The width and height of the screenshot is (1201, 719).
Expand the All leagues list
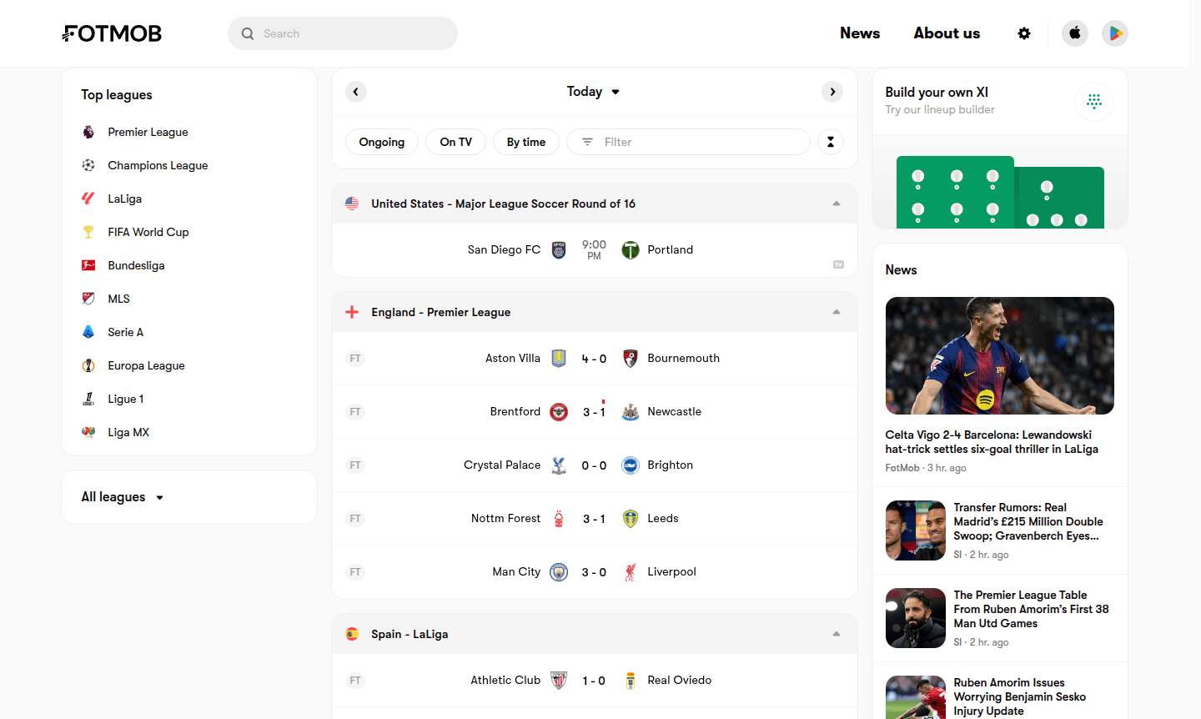tap(123, 497)
